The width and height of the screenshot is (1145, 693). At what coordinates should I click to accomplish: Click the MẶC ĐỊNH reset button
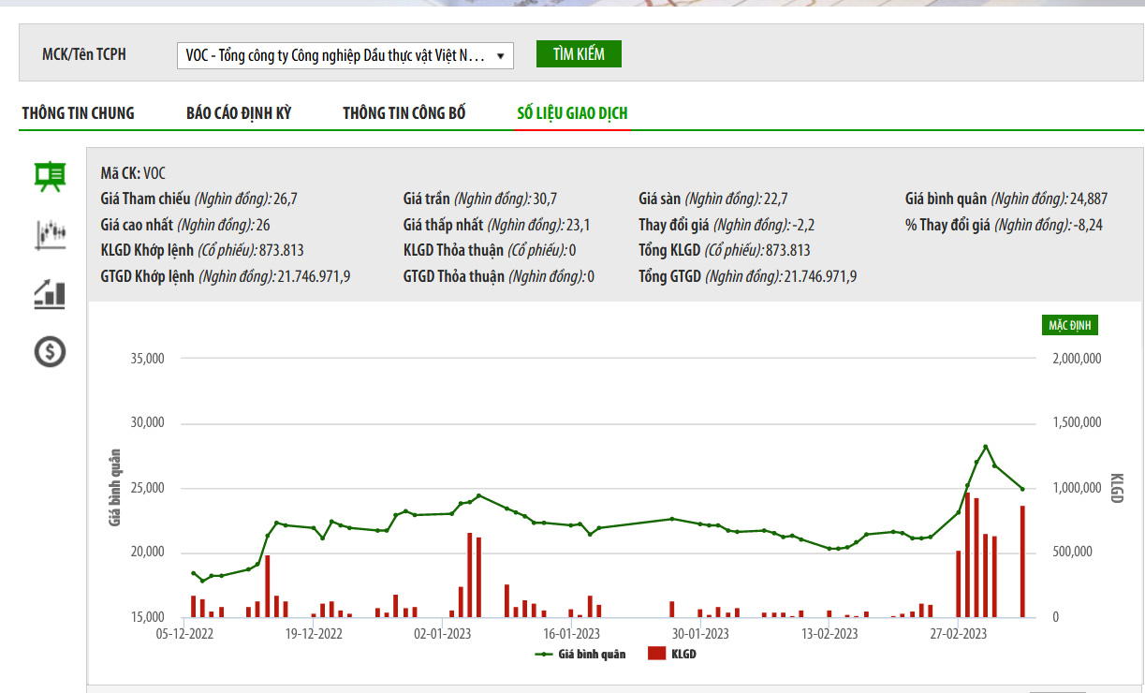(1069, 326)
